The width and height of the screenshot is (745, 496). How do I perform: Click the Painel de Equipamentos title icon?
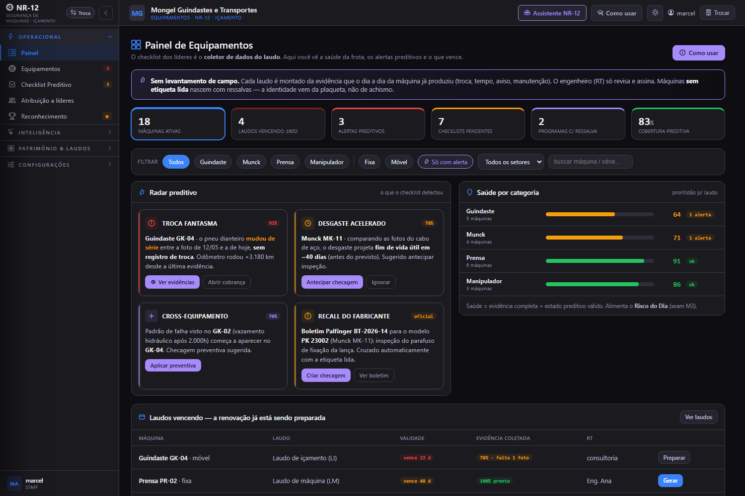136,45
